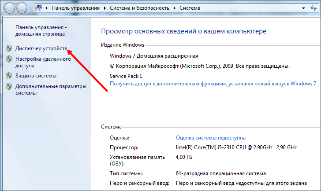Click the shield icon beside Дополнительные параметры системы
The image size is (321, 191).
9,86
